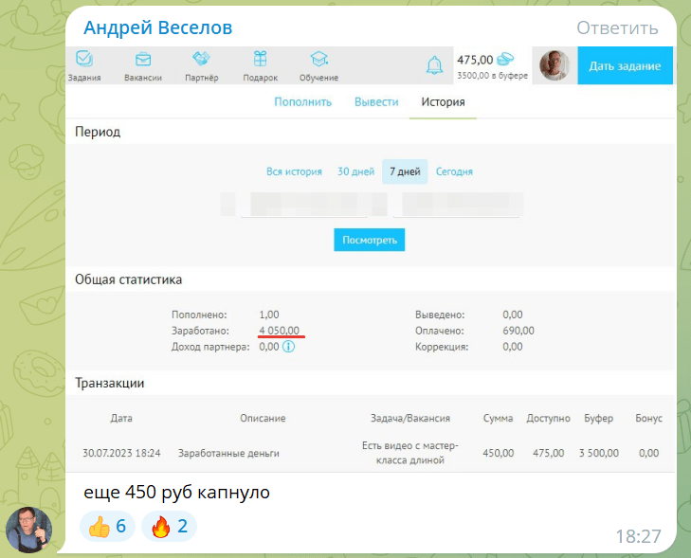Click the 3500,00 в буфере text
The width and height of the screenshot is (691, 558).
pos(492,75)
